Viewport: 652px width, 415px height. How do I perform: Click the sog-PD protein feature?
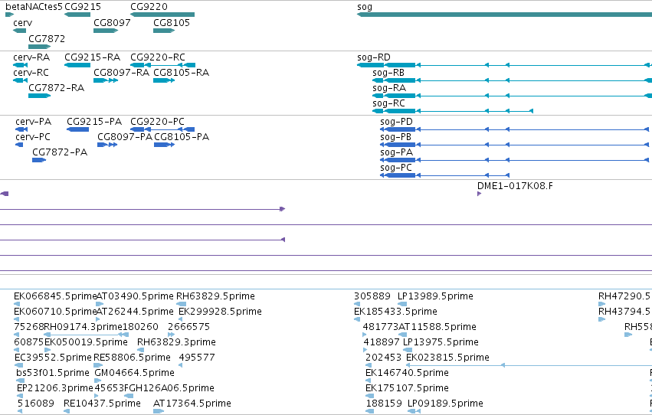[x=514, y=129]
